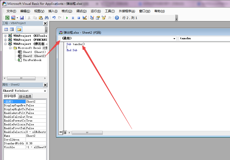Click the View Object icon in project panel
Screen dimensions: 230x160
coord(12,29)
